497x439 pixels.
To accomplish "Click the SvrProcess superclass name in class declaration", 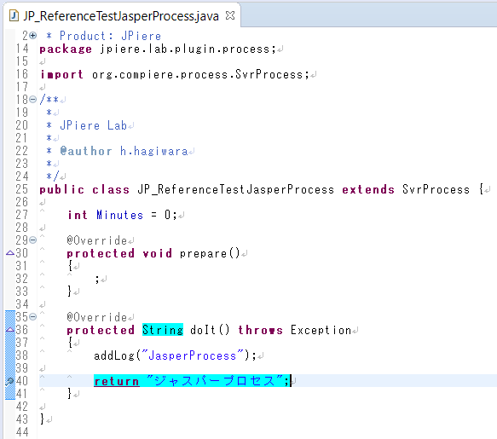I will [436, 189].
